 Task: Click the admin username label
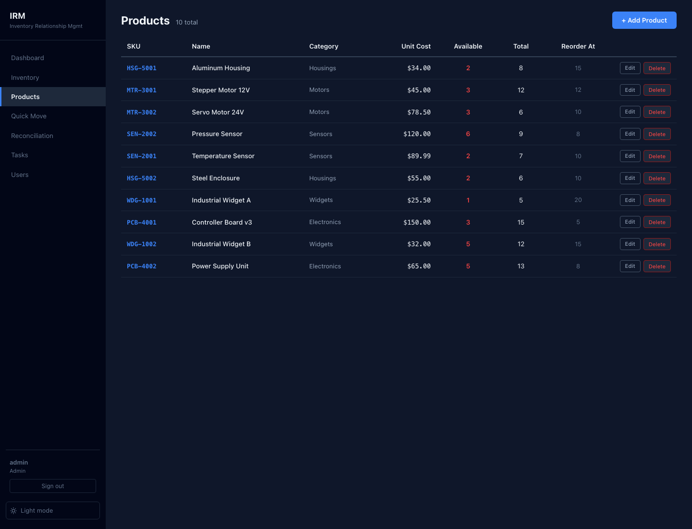(19, 462)
